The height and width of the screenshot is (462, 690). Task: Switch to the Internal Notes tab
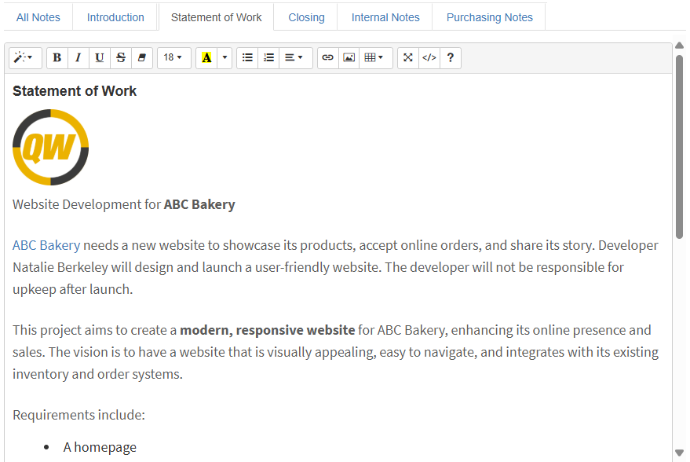pos(385,17)
